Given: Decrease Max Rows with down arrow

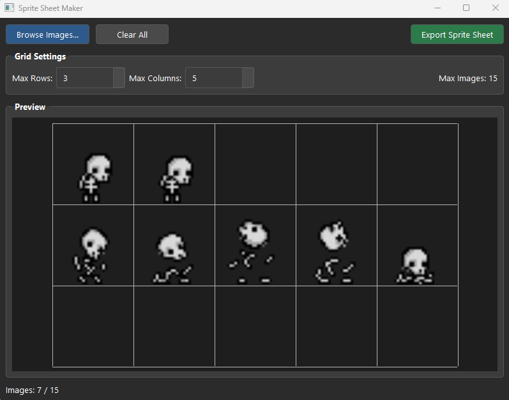Looking at the screenshot, I should pyautogui.click(x=119, y=83).
